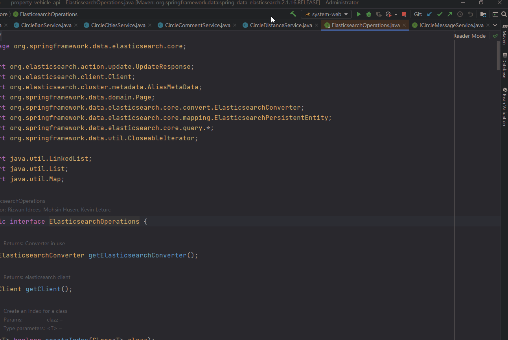Image resolution: width=508 pixels, height=340 pixels.
Task: Run with code Coverage
Action: click(378, 14)
